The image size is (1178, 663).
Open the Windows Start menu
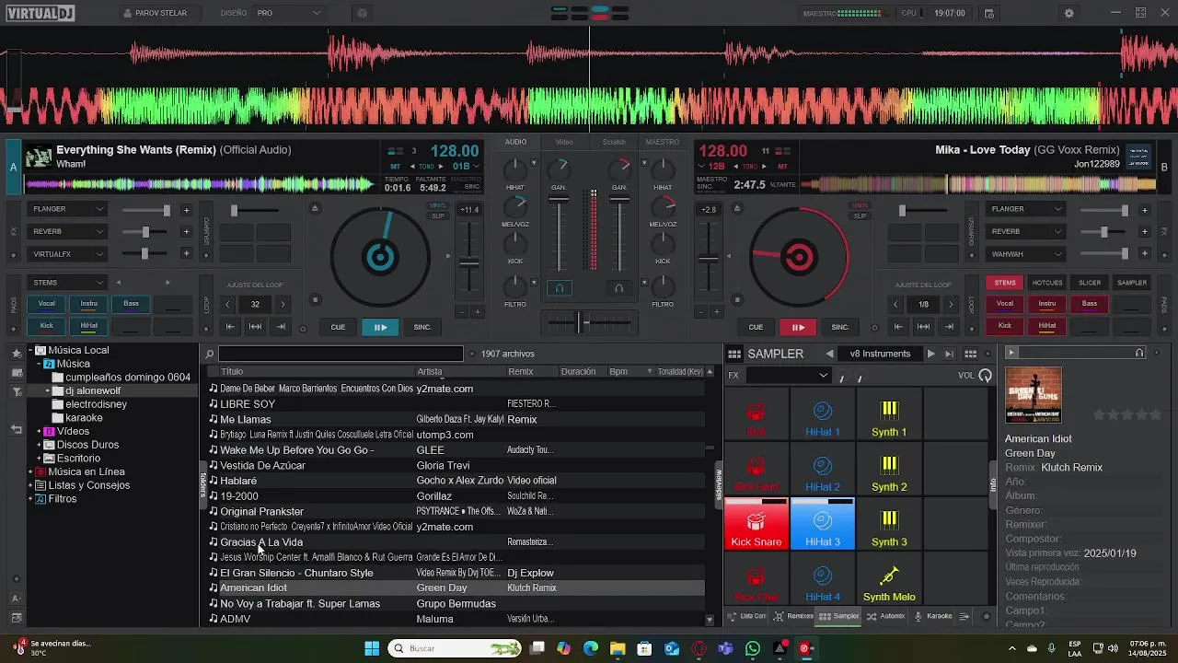tap(372, 648)
